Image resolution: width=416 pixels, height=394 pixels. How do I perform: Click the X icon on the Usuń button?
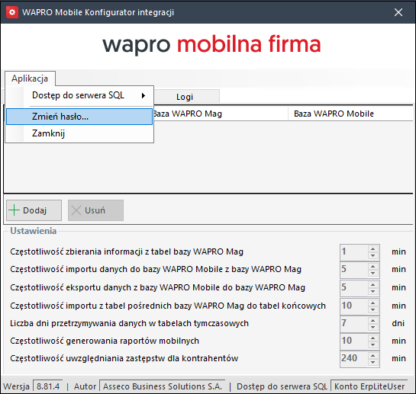[x=76, y=210]
